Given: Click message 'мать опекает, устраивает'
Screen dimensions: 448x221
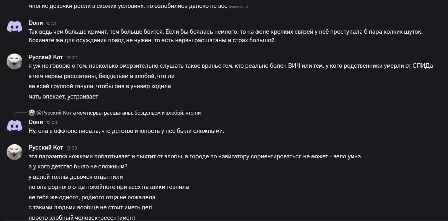Looking at the screenshot, I should 63,97.
